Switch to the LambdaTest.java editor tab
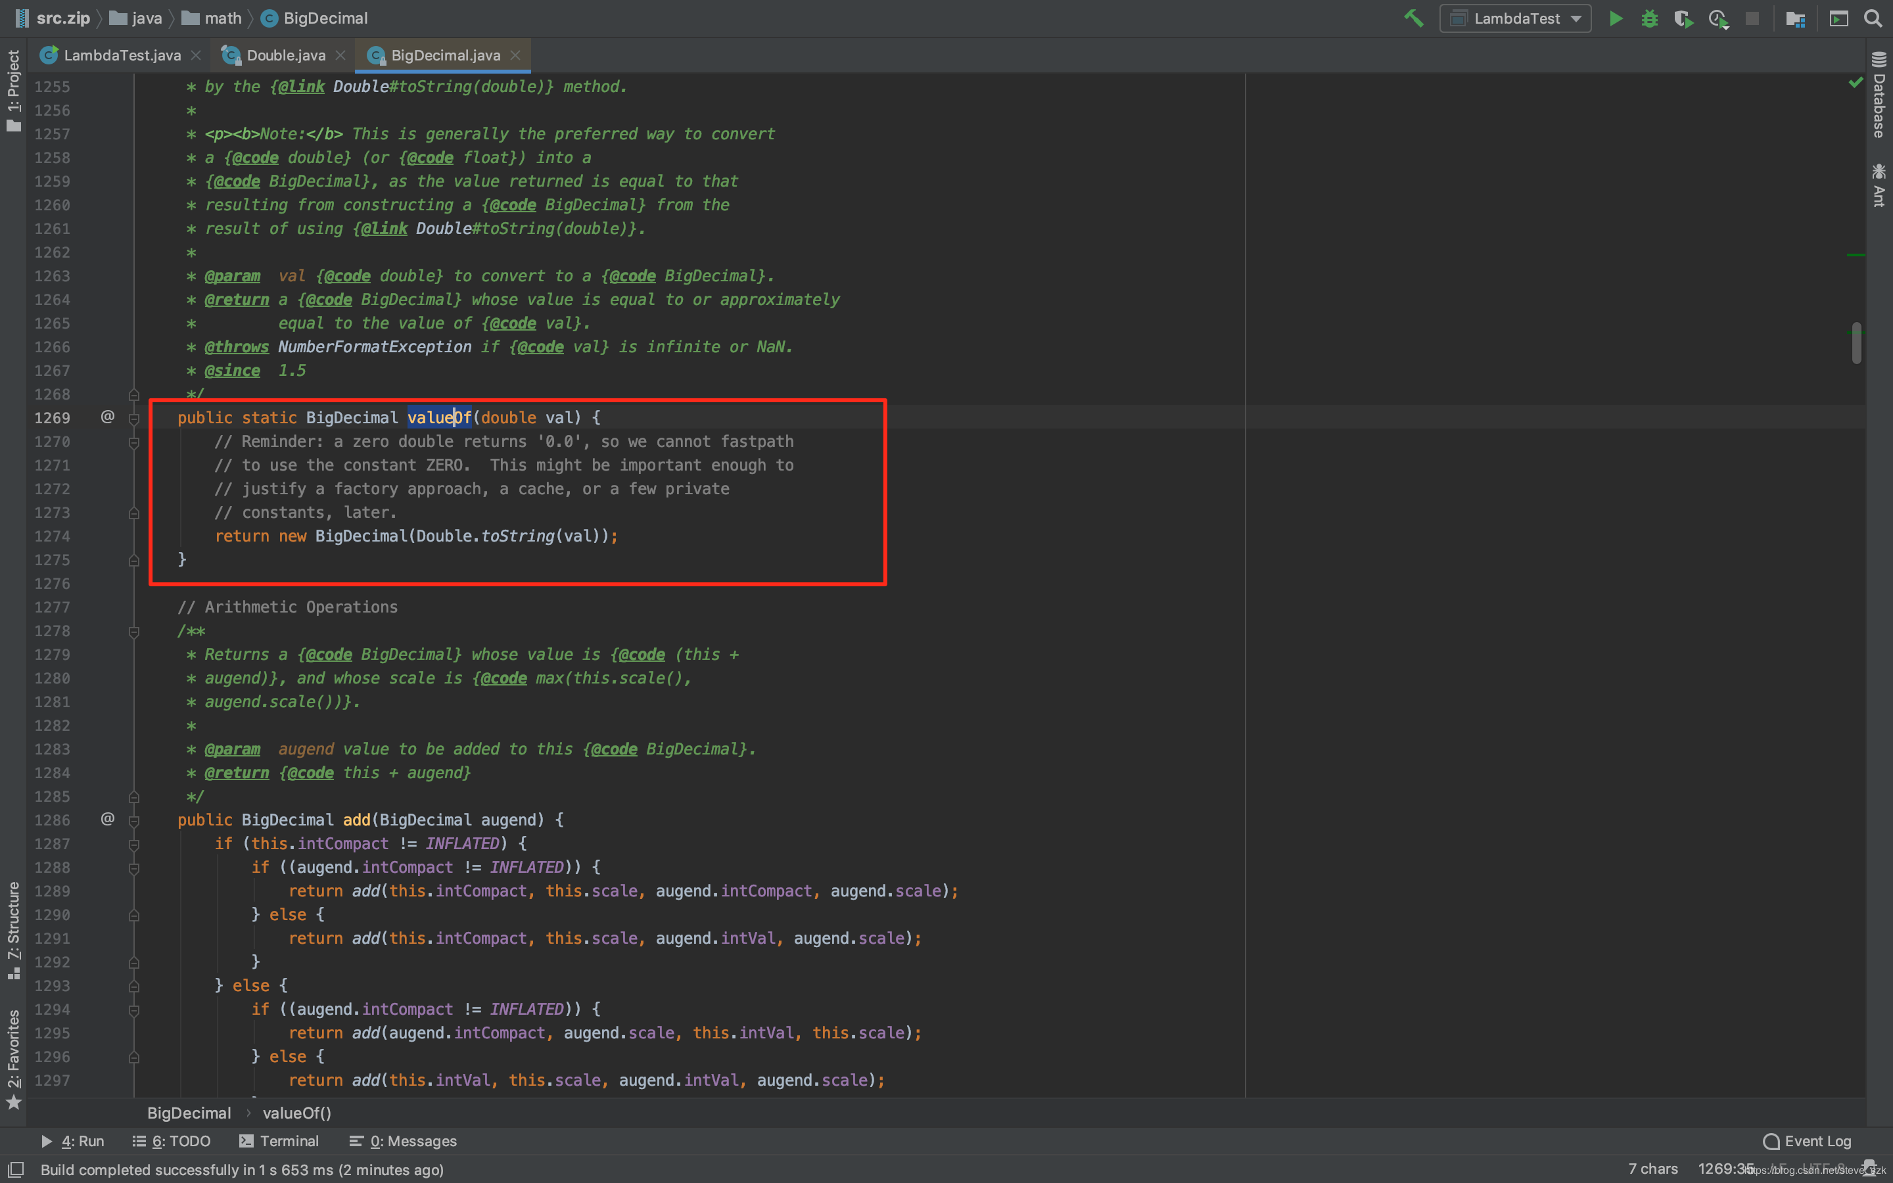The width and height of the screenshot is (1893, 1183). 121,56
